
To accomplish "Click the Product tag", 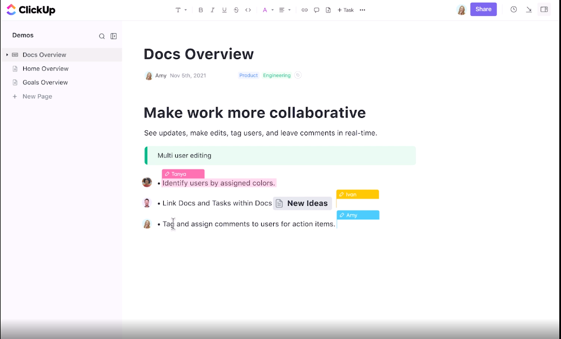I will click(x=248, y=75).
